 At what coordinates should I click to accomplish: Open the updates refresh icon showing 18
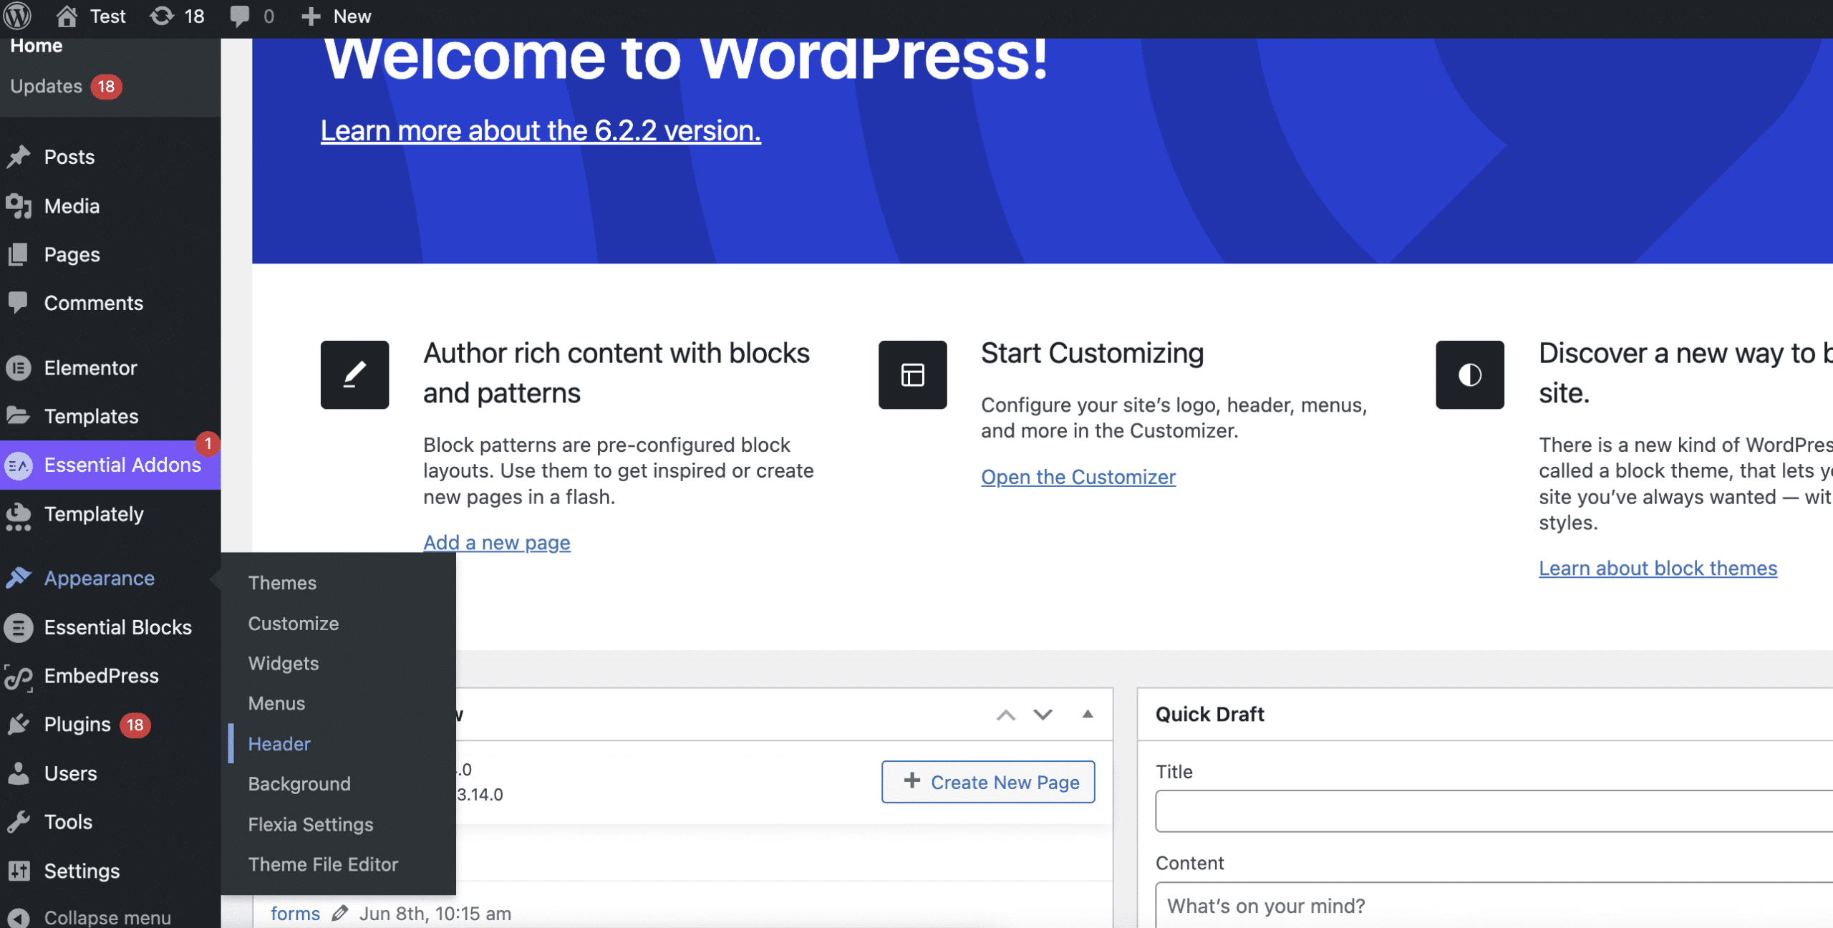point(163,16)
